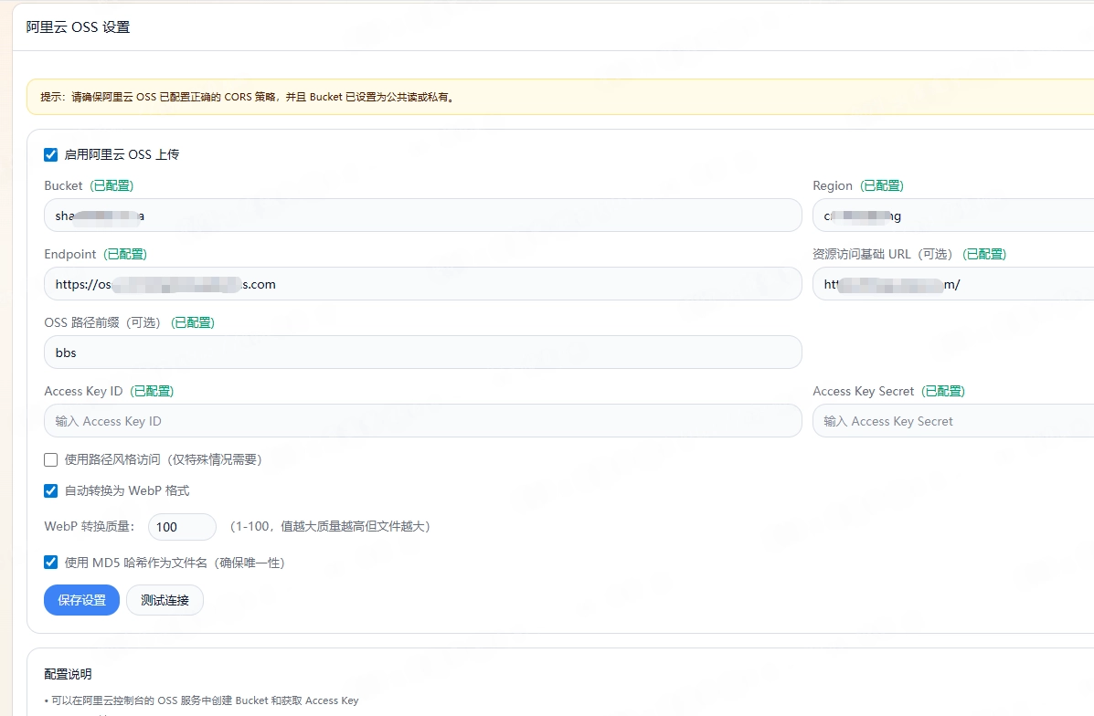1094x716 pixels.
Task: Click the 阿里云 OSS 设置 heading
Action: [79, 27]
